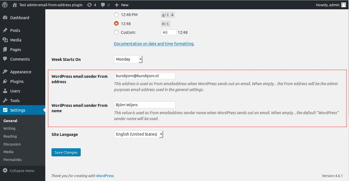
Task: Click the Tools wrench icon
Action: 5,100
